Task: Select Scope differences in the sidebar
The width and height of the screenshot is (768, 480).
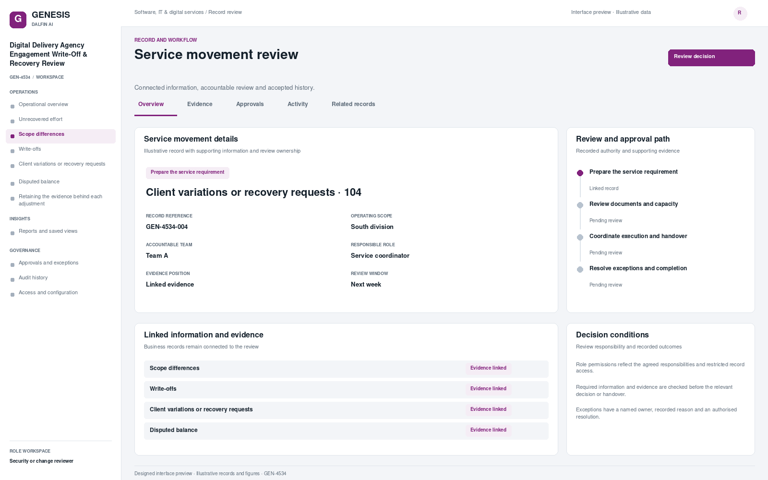Action: (60, 136)
